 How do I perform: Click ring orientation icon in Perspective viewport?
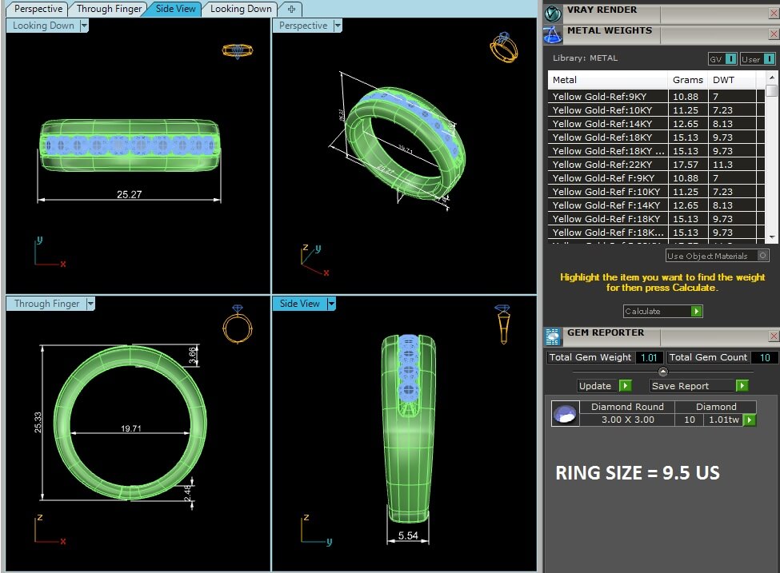coord(503,47)
